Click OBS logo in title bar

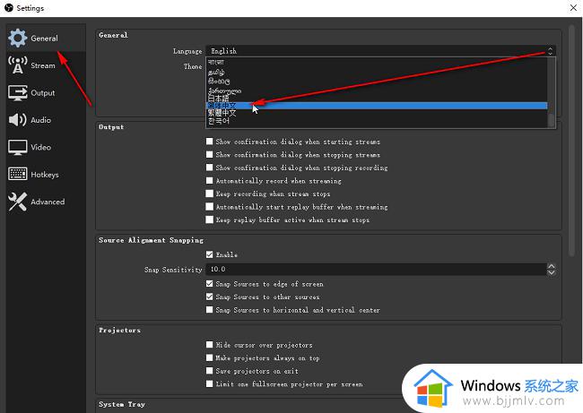coord(9,7)
